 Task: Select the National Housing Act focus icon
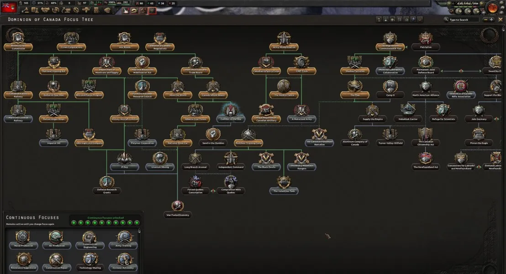[53, 62]
